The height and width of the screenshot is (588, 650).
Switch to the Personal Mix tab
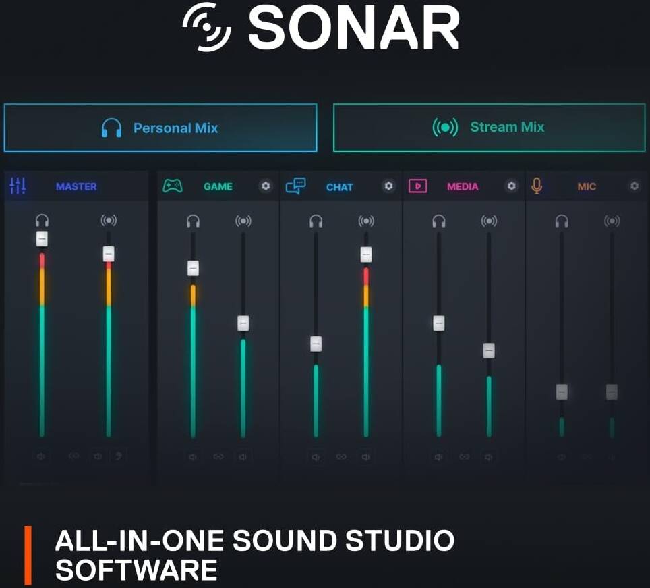(x=160, y=128)
